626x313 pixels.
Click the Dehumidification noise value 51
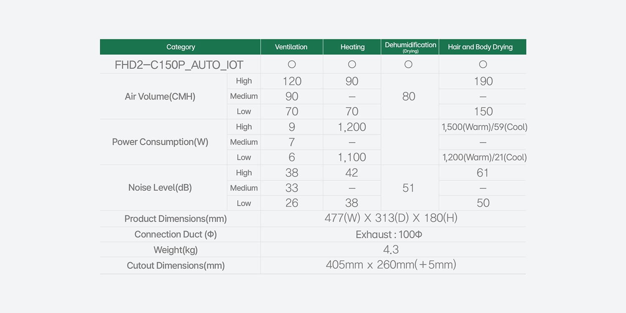(409, 188)
